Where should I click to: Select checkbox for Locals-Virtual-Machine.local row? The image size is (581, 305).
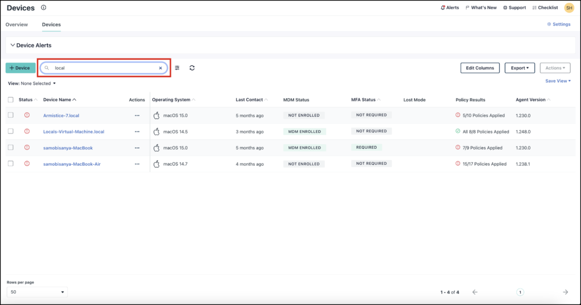click(11, 131)
